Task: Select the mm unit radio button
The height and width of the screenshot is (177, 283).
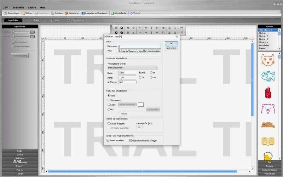Action: coord(151,77)
